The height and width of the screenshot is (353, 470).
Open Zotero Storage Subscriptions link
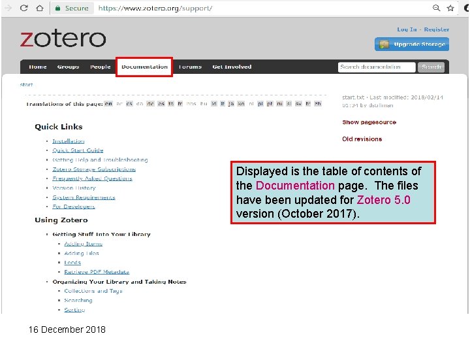[94, 169]
